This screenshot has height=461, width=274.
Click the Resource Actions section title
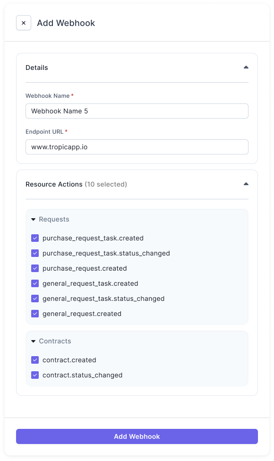[54, 184]
